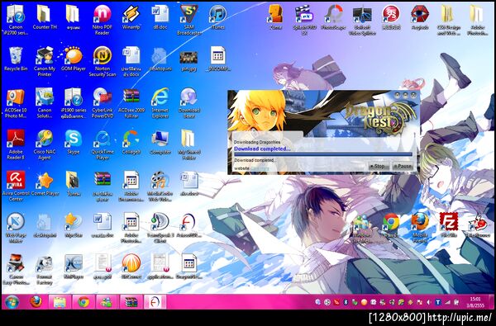The image size is (496, 326).
Task: Open BitComet desktop shortcut
Action: [131, 267]
